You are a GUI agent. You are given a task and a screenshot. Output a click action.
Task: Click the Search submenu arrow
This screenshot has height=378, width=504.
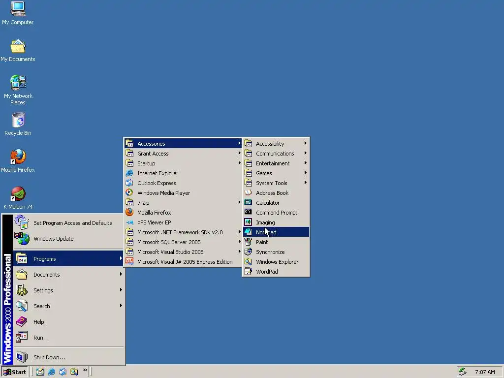121,306
